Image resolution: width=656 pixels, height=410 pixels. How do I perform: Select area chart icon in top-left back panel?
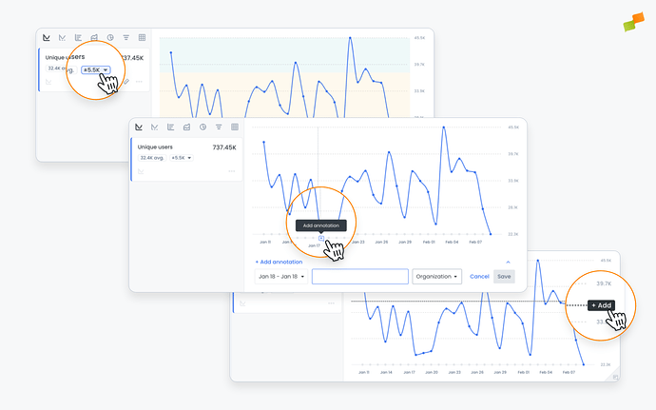click(94, 38)
